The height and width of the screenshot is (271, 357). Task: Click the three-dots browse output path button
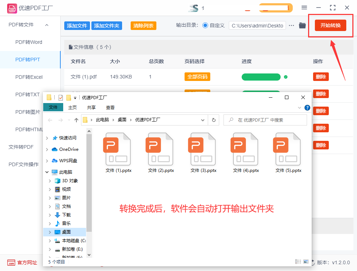(291, 25)
